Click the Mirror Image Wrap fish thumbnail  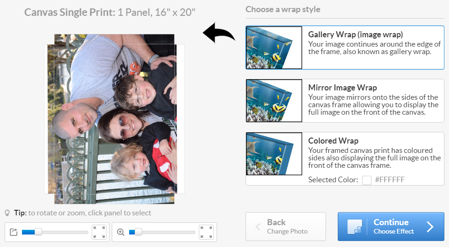tap(274, 101)
